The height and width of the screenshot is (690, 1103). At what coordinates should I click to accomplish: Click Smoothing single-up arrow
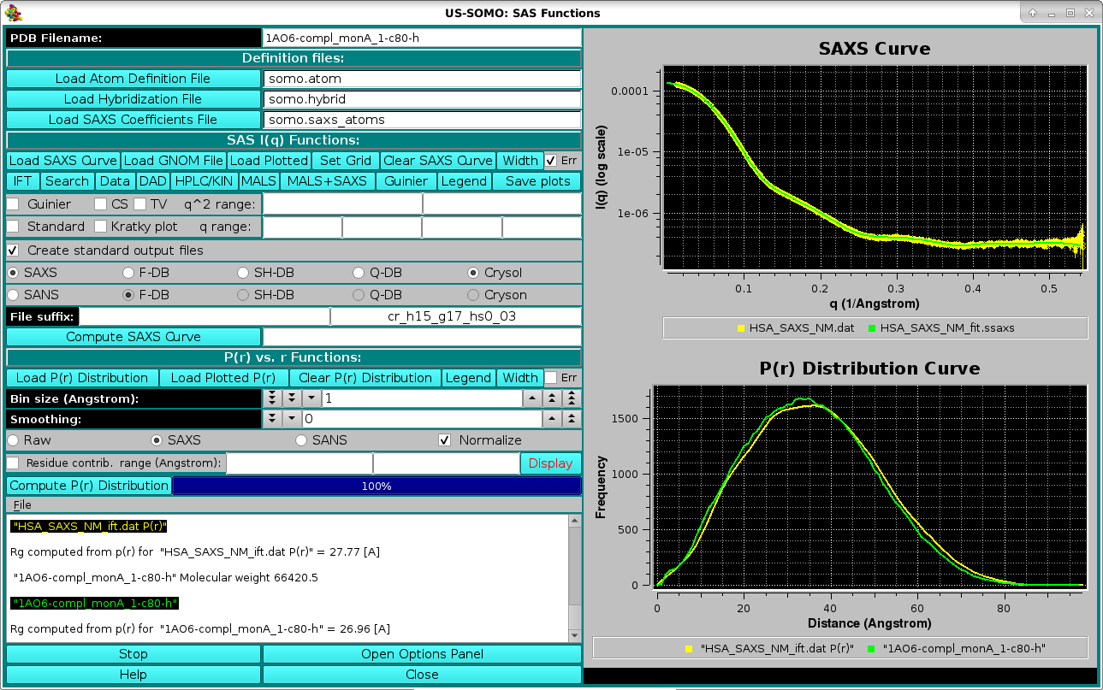pyautogui.click(x=552, y=419)
